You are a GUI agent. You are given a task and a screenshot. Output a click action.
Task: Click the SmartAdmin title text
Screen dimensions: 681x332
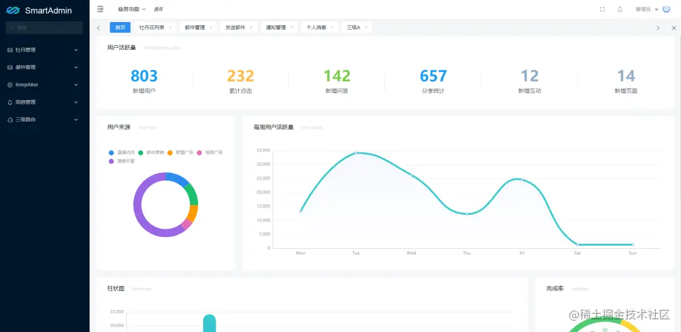point(48,11)
